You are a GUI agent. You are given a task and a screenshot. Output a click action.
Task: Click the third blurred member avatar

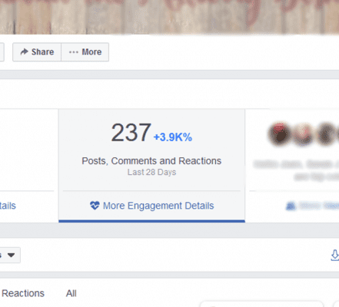[326, 134]
